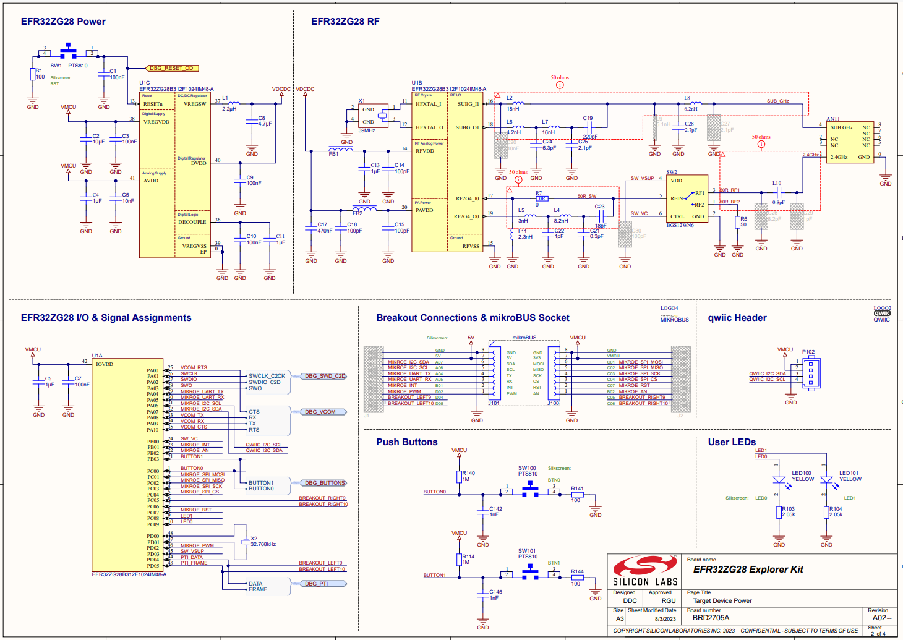Click the R7 0R resistor symbol

(541, 198)
